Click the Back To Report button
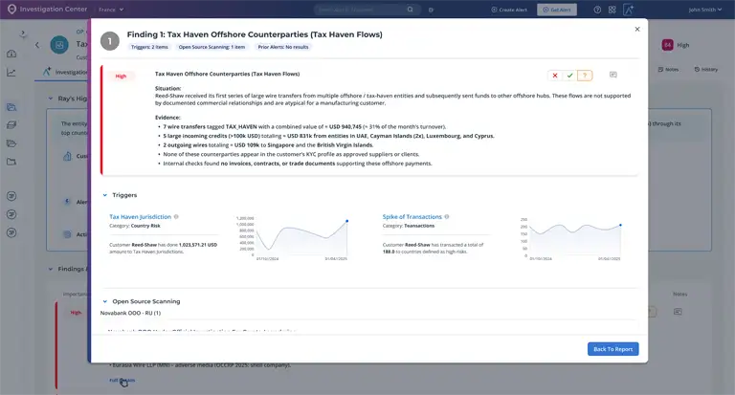The width and height of the screenshot is (735, 395). pyautogui.click(x=612, y=349)
